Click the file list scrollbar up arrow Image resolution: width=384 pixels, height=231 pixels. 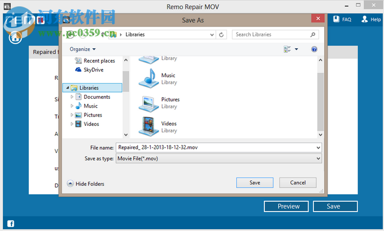[x=320, y=60]
